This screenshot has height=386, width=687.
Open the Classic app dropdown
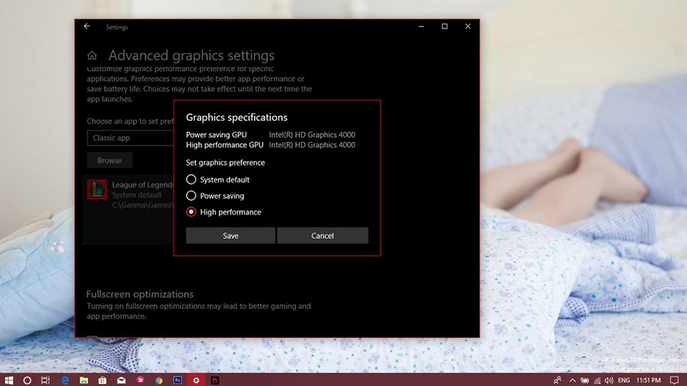point(130,138)
